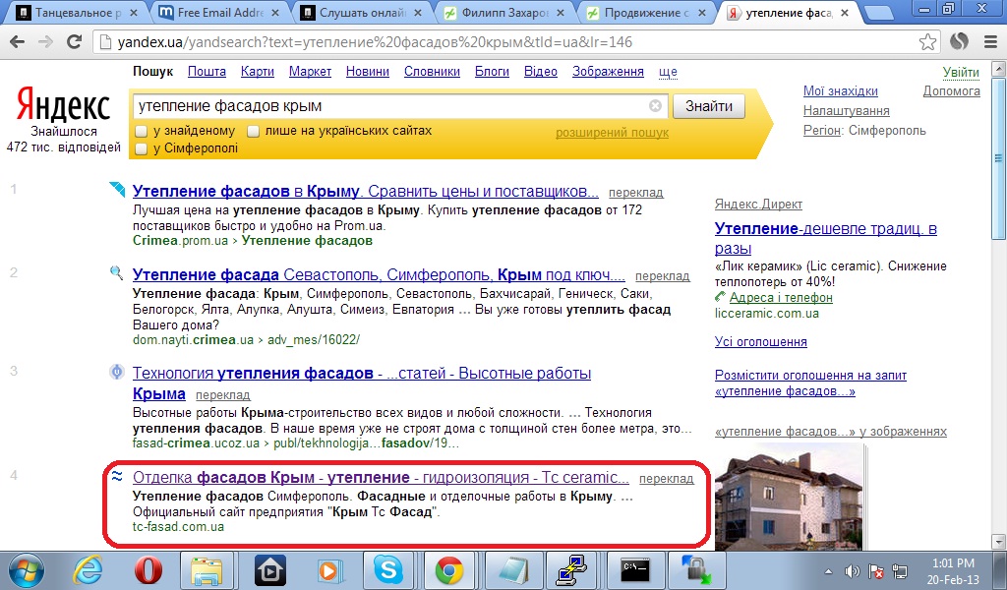Click the volume speaker tray icon
The height and width of the screenshot is (590, 1007).
coord(853,571)
